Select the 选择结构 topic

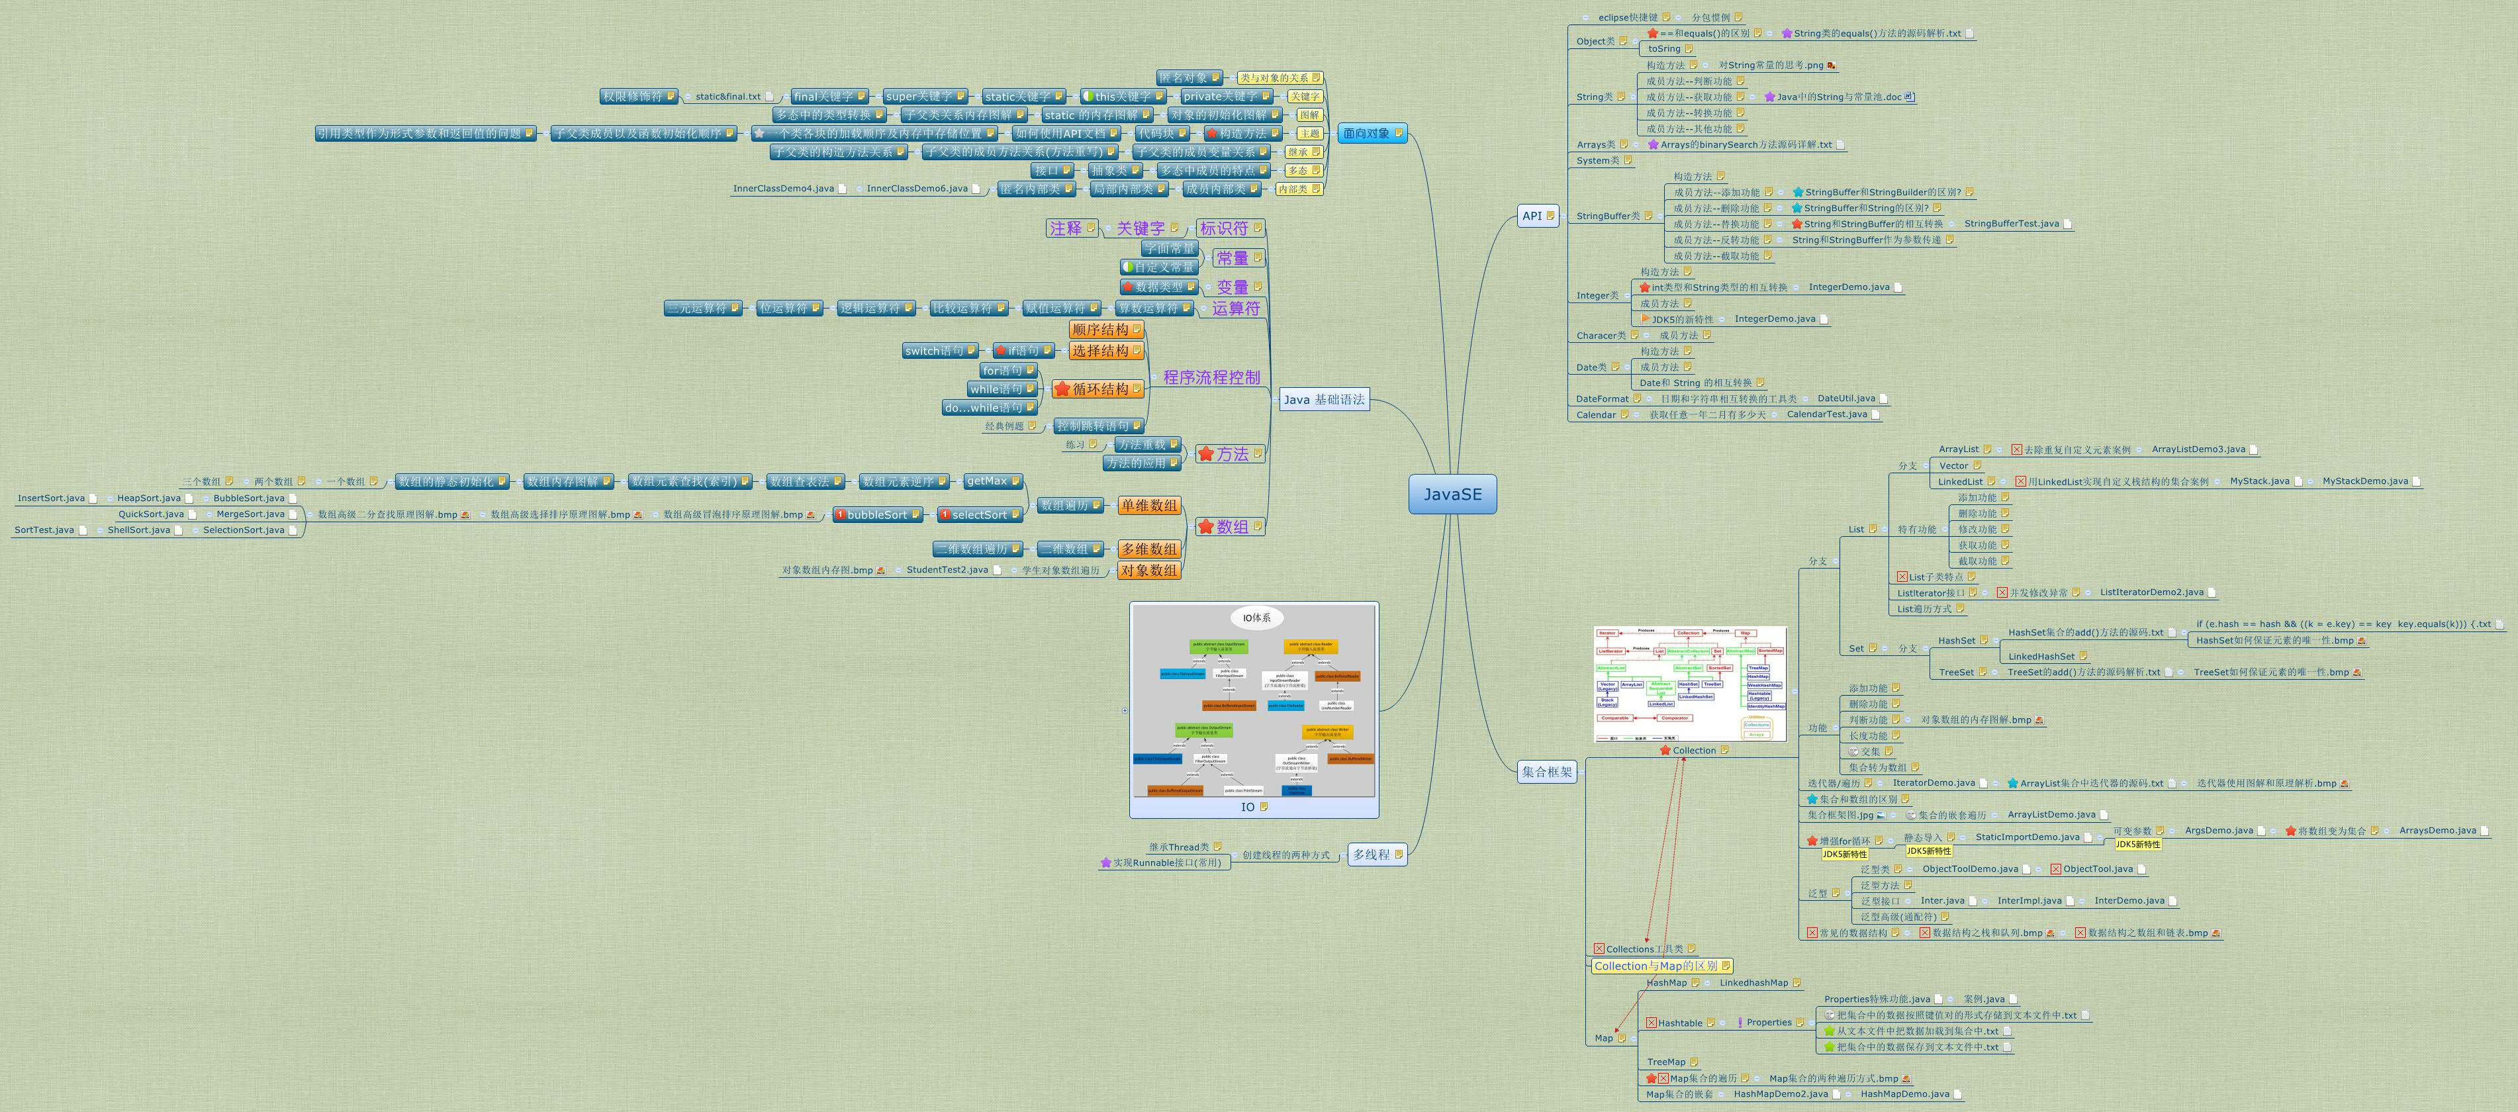(x=1105, y=351)
